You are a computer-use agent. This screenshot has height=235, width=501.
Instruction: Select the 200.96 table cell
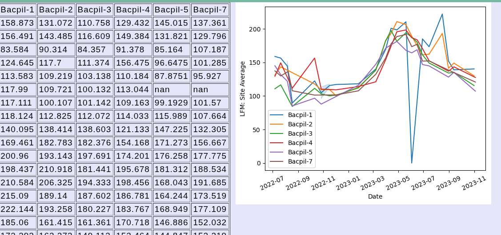[x=18, y=156]
